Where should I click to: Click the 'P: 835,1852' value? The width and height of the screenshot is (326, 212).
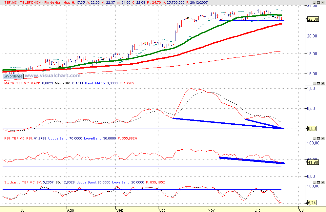click(x=155, y=182)
